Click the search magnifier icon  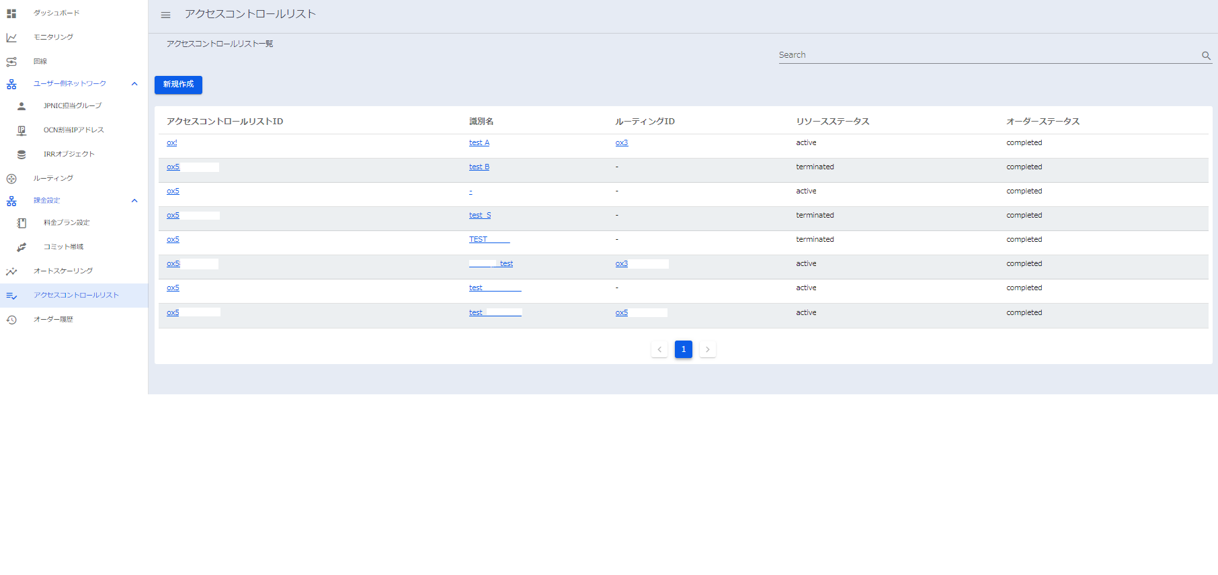pyautogui.click(x=1206, y=56)
